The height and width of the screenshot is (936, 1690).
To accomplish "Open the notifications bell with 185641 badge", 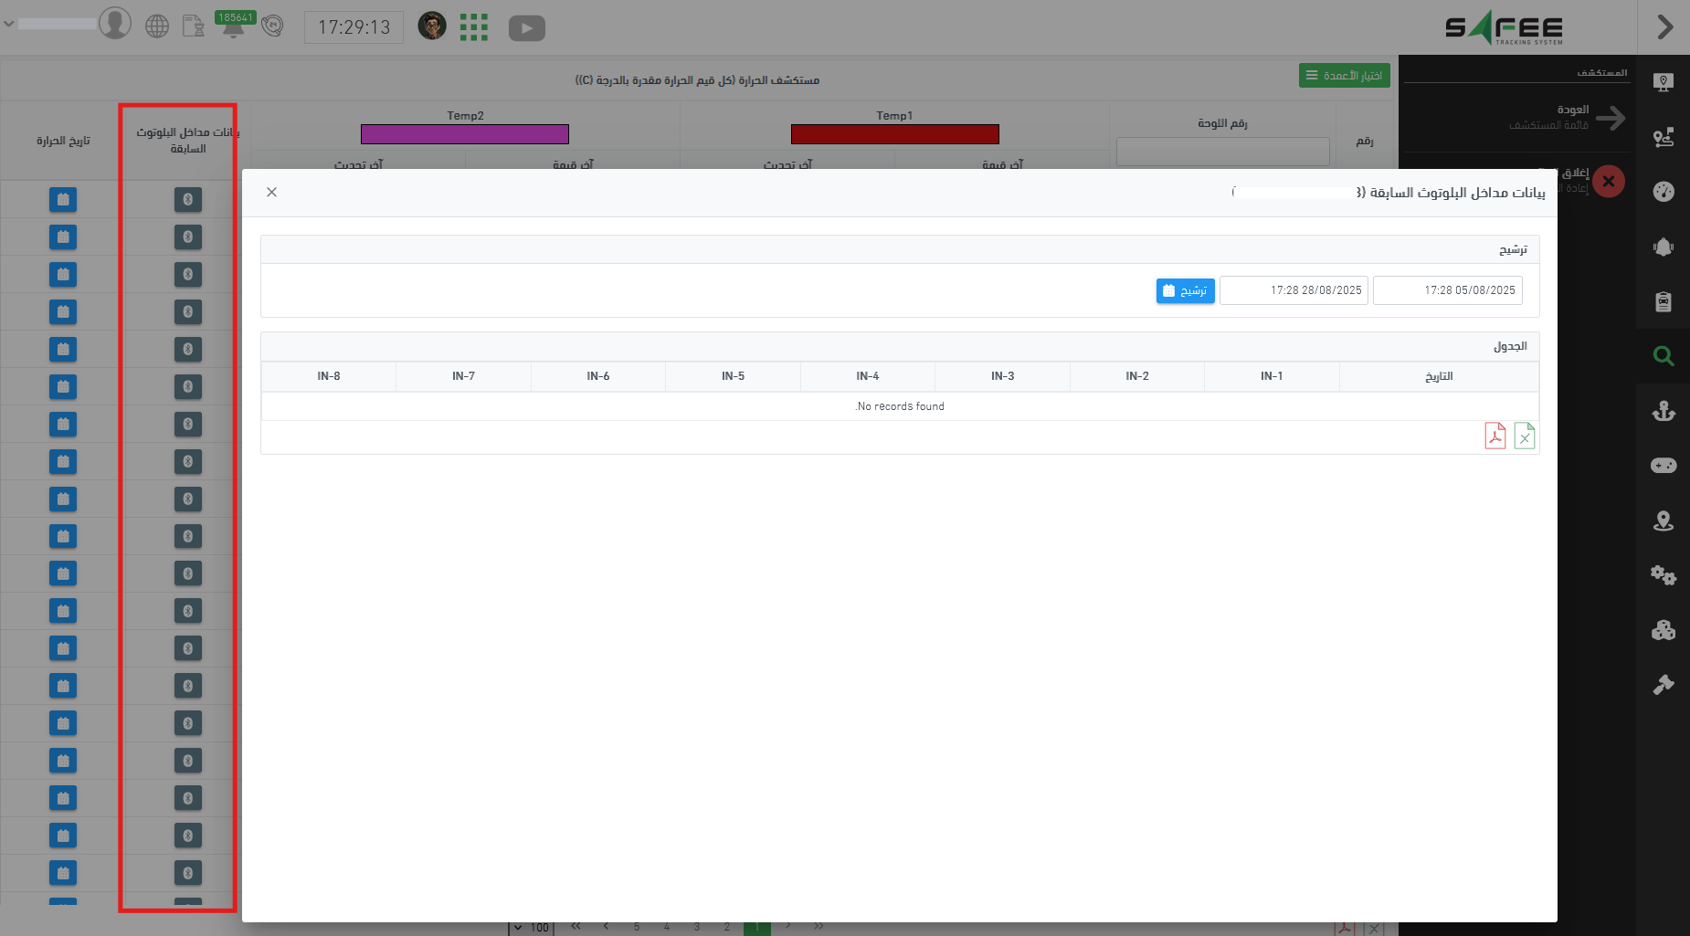I will 234,26.
